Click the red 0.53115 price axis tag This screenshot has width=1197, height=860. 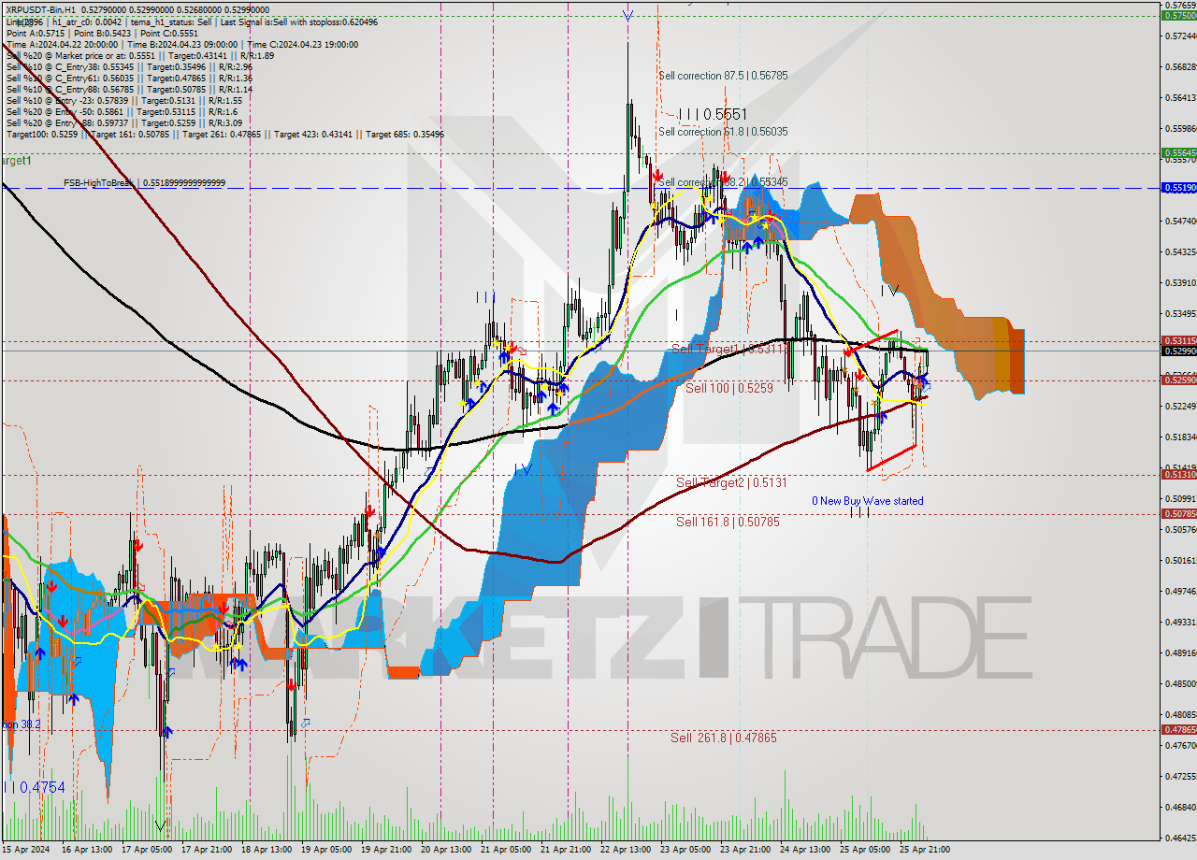(x=1178, y=341)
